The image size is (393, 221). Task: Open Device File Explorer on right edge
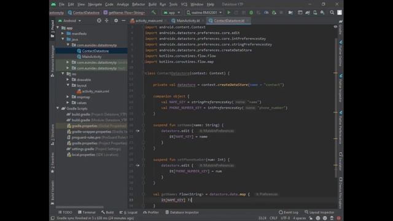pos(341,193)
